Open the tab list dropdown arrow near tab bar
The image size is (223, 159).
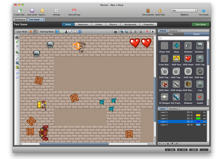coord(209,20)
